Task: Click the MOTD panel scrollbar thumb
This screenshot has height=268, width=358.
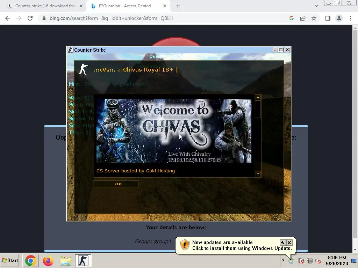Action: pos(258,109)
